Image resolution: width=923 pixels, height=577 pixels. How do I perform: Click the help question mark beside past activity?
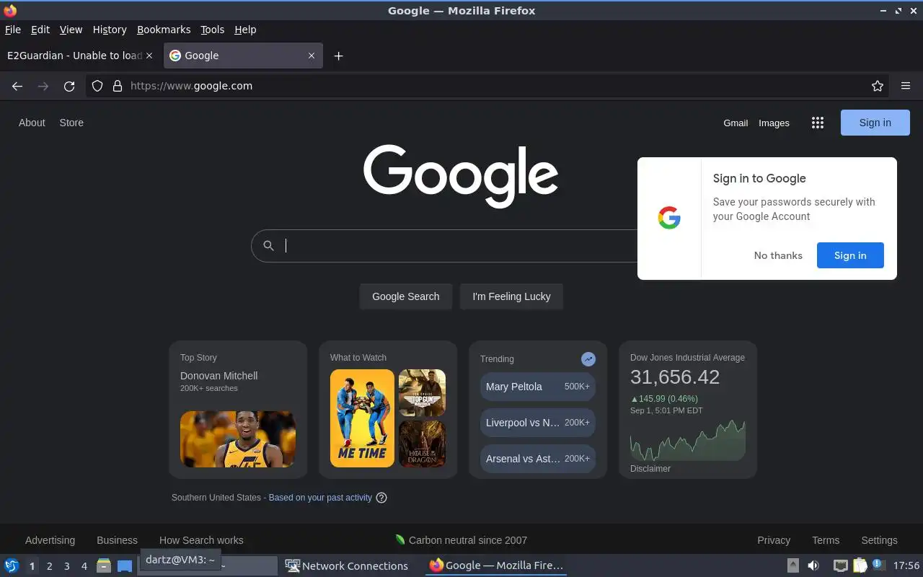381,498
